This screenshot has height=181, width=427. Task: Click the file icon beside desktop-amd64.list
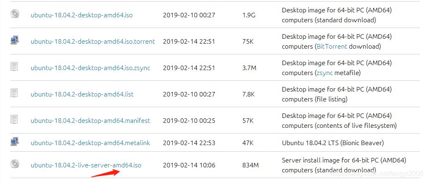(x=14, y=93)
